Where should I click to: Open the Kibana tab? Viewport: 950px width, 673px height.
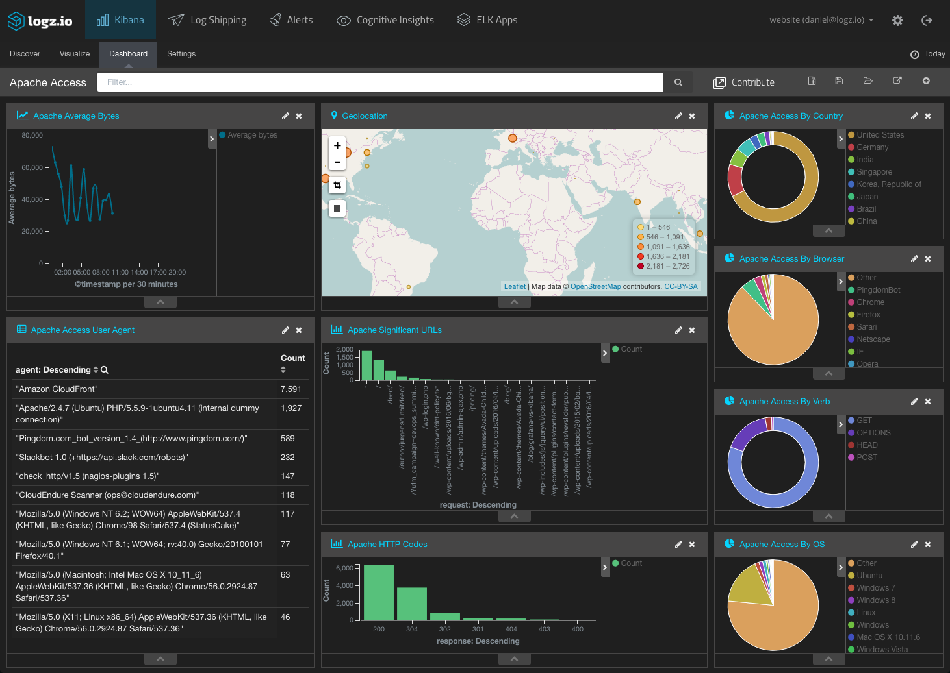click(120, 19)
